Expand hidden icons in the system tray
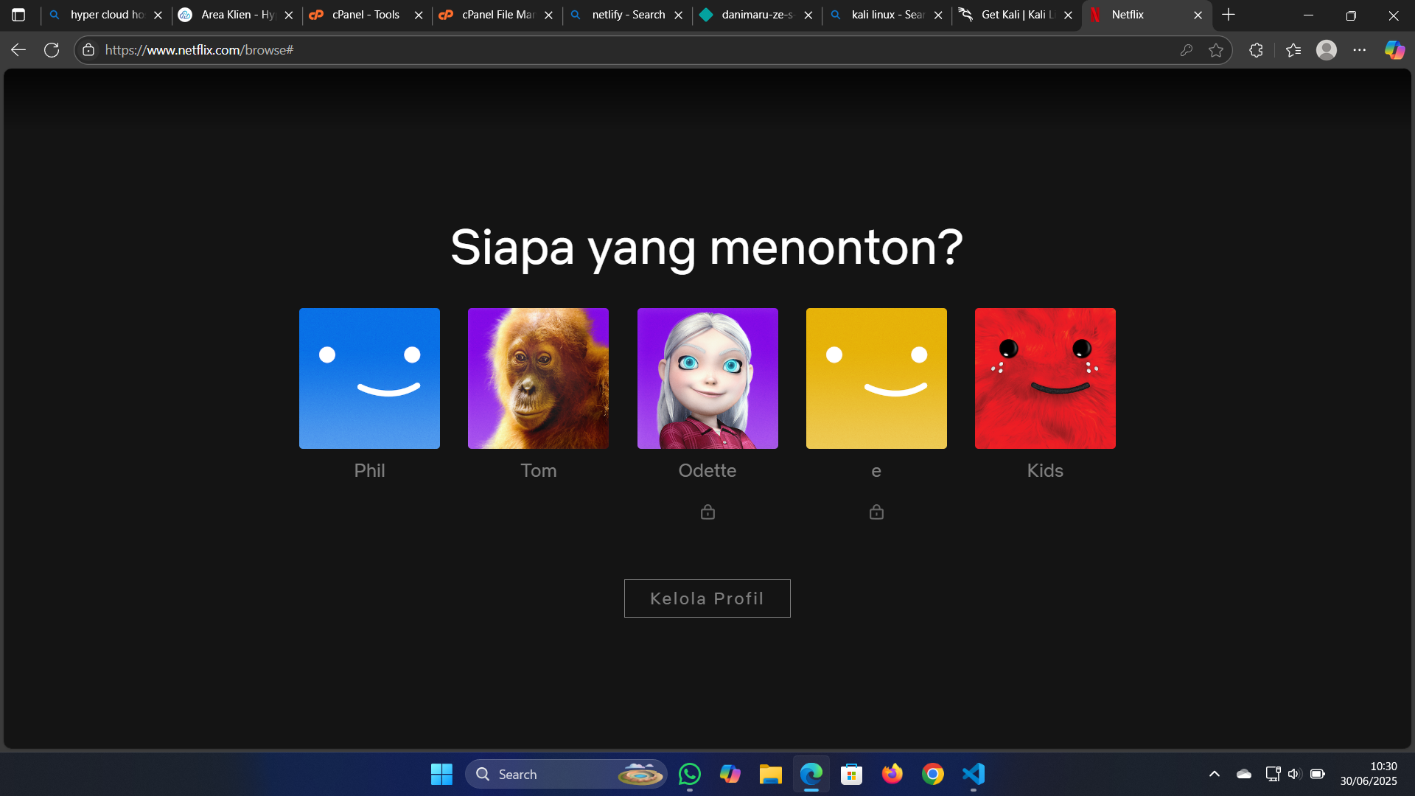Image resolution: width=1415 pixels, height=796 pixels. (x=1215, y=774)
